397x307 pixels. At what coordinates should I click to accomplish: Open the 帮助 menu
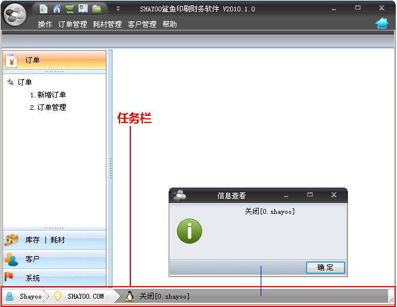[x=169, y=24]
